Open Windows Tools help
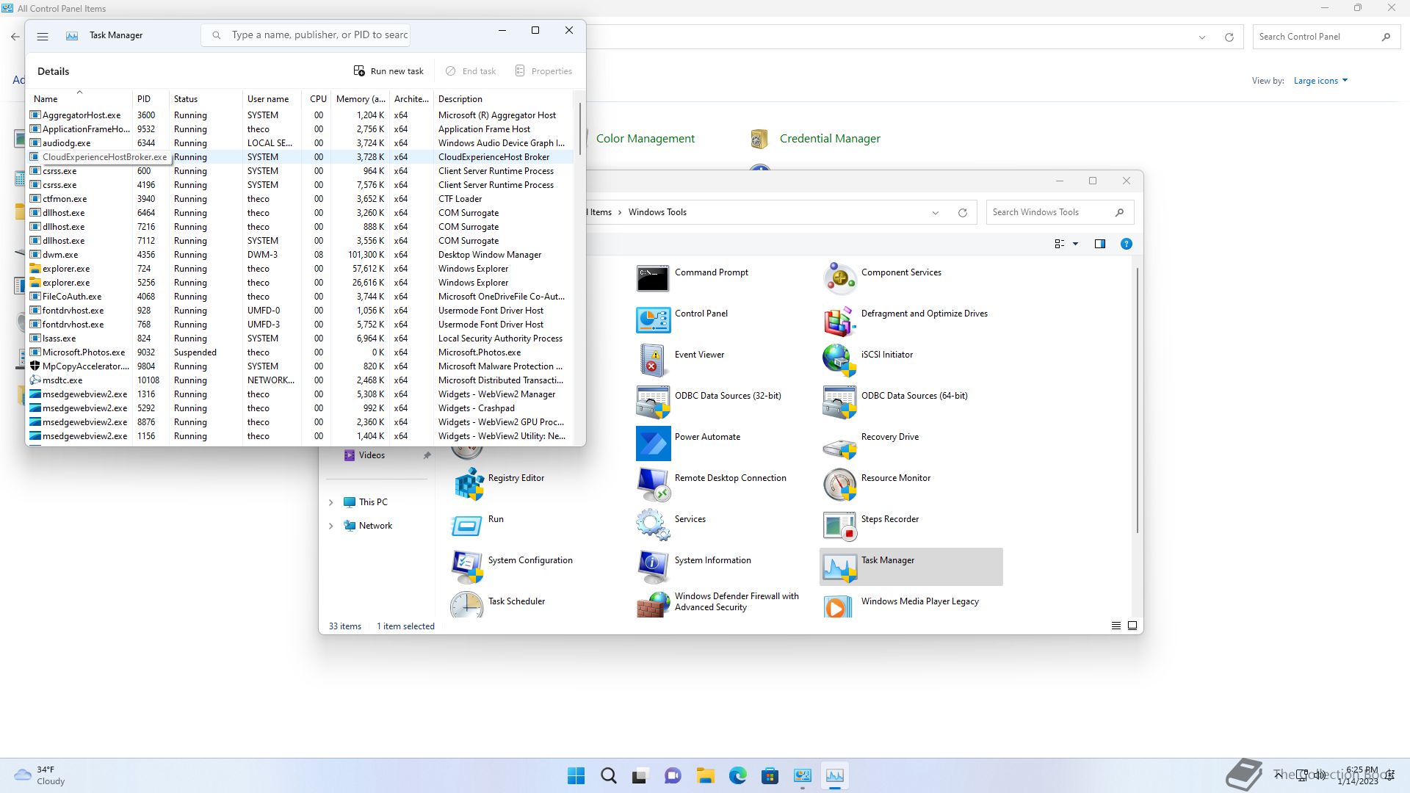 1126,244
